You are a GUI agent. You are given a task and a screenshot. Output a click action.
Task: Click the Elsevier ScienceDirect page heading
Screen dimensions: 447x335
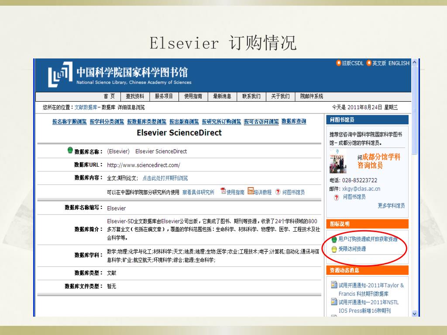point(179,133)
